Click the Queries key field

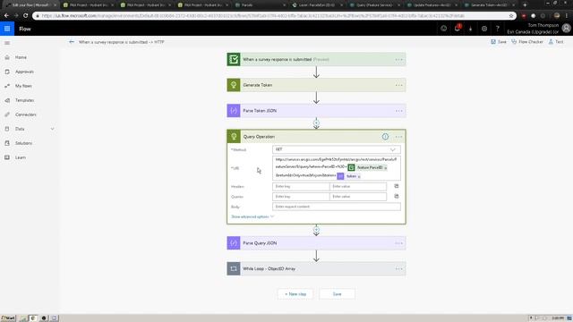coord(301,197)
